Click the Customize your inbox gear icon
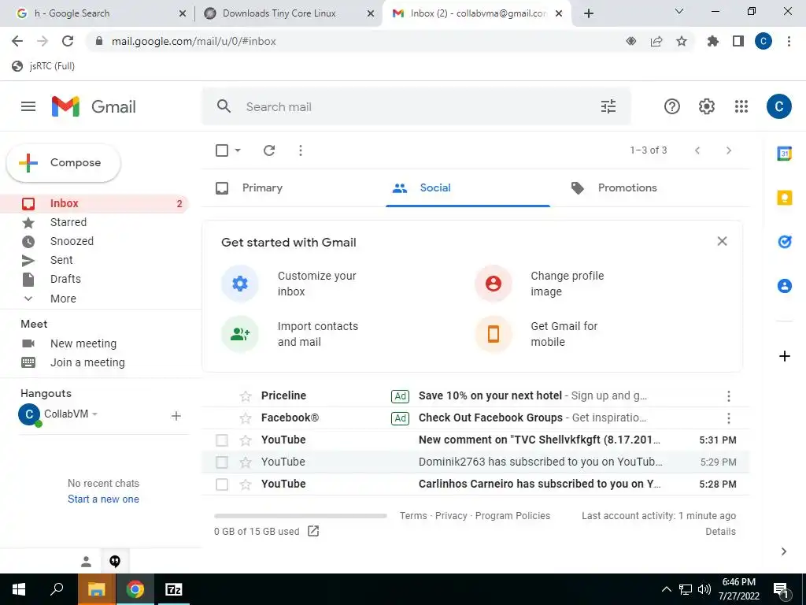Image resolution: width=806 pixels, height=605 pixels. (x=240, y=284)
